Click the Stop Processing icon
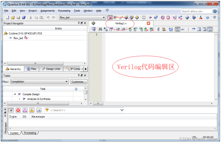 144,17
